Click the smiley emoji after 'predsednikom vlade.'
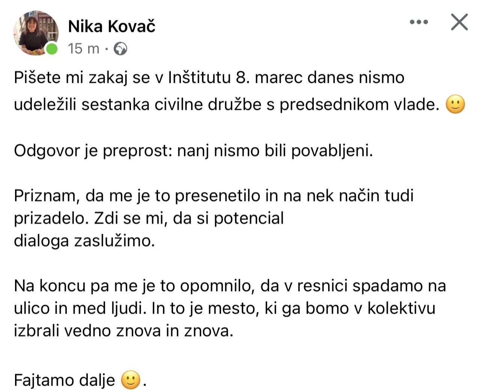The width and height of the screenshot is (482, 392). [455, 105]
